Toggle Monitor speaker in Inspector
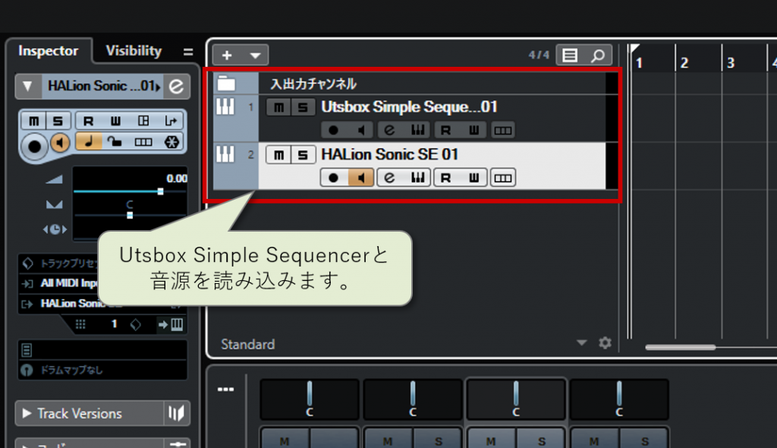777x448 pixels. pos(61,143)
